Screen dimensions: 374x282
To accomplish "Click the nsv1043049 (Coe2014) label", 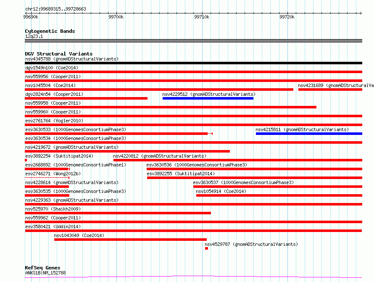I will click(79, 235).
